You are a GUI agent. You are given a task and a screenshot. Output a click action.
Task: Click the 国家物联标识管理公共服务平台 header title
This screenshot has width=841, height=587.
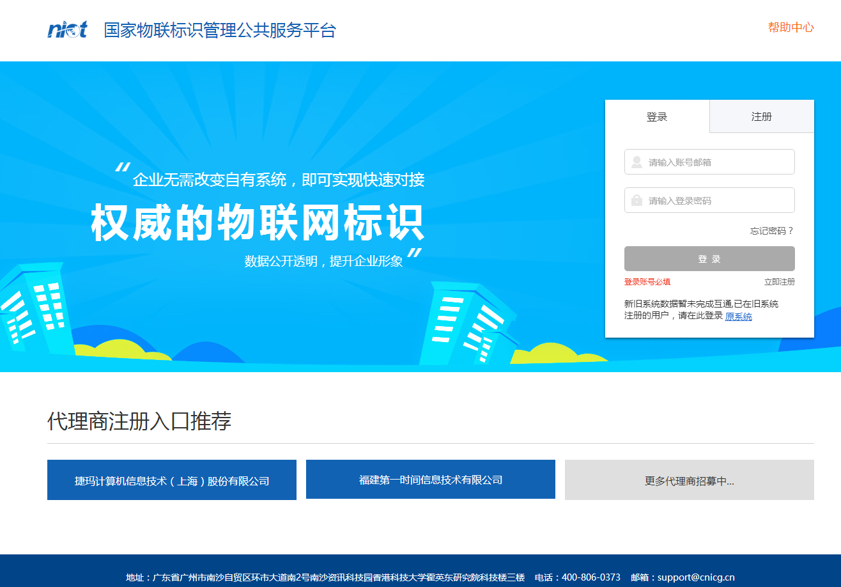tap(220, 30)
